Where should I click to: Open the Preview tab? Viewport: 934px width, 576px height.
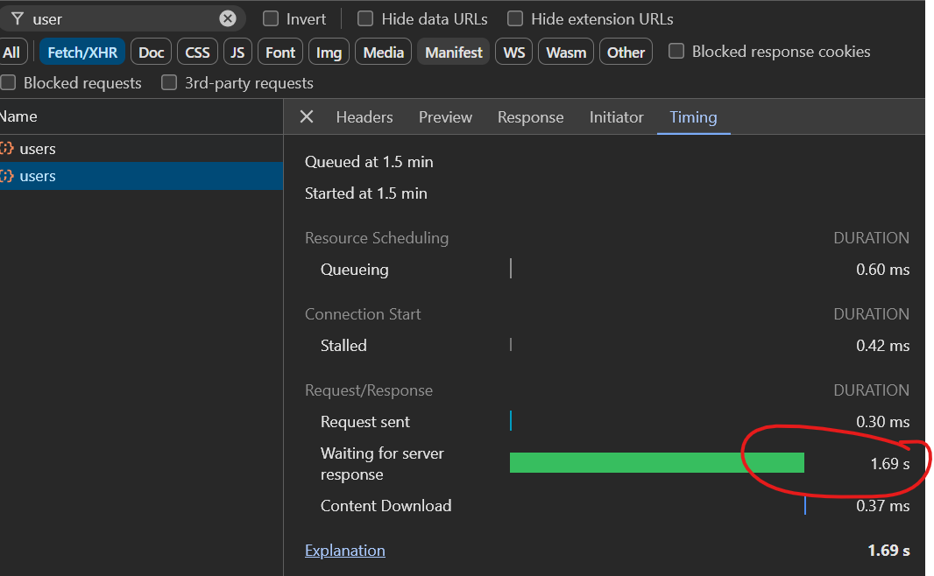(445, 117)
